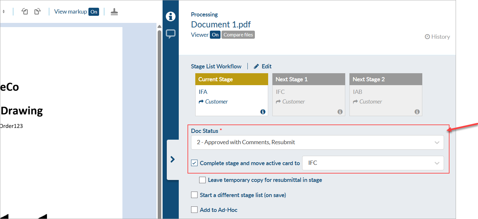
Task: Open the info panel icon in sidebar
Action: click(x=171, y=16)
